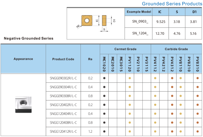Click the square insert top-view diagram

coord(86,21)
